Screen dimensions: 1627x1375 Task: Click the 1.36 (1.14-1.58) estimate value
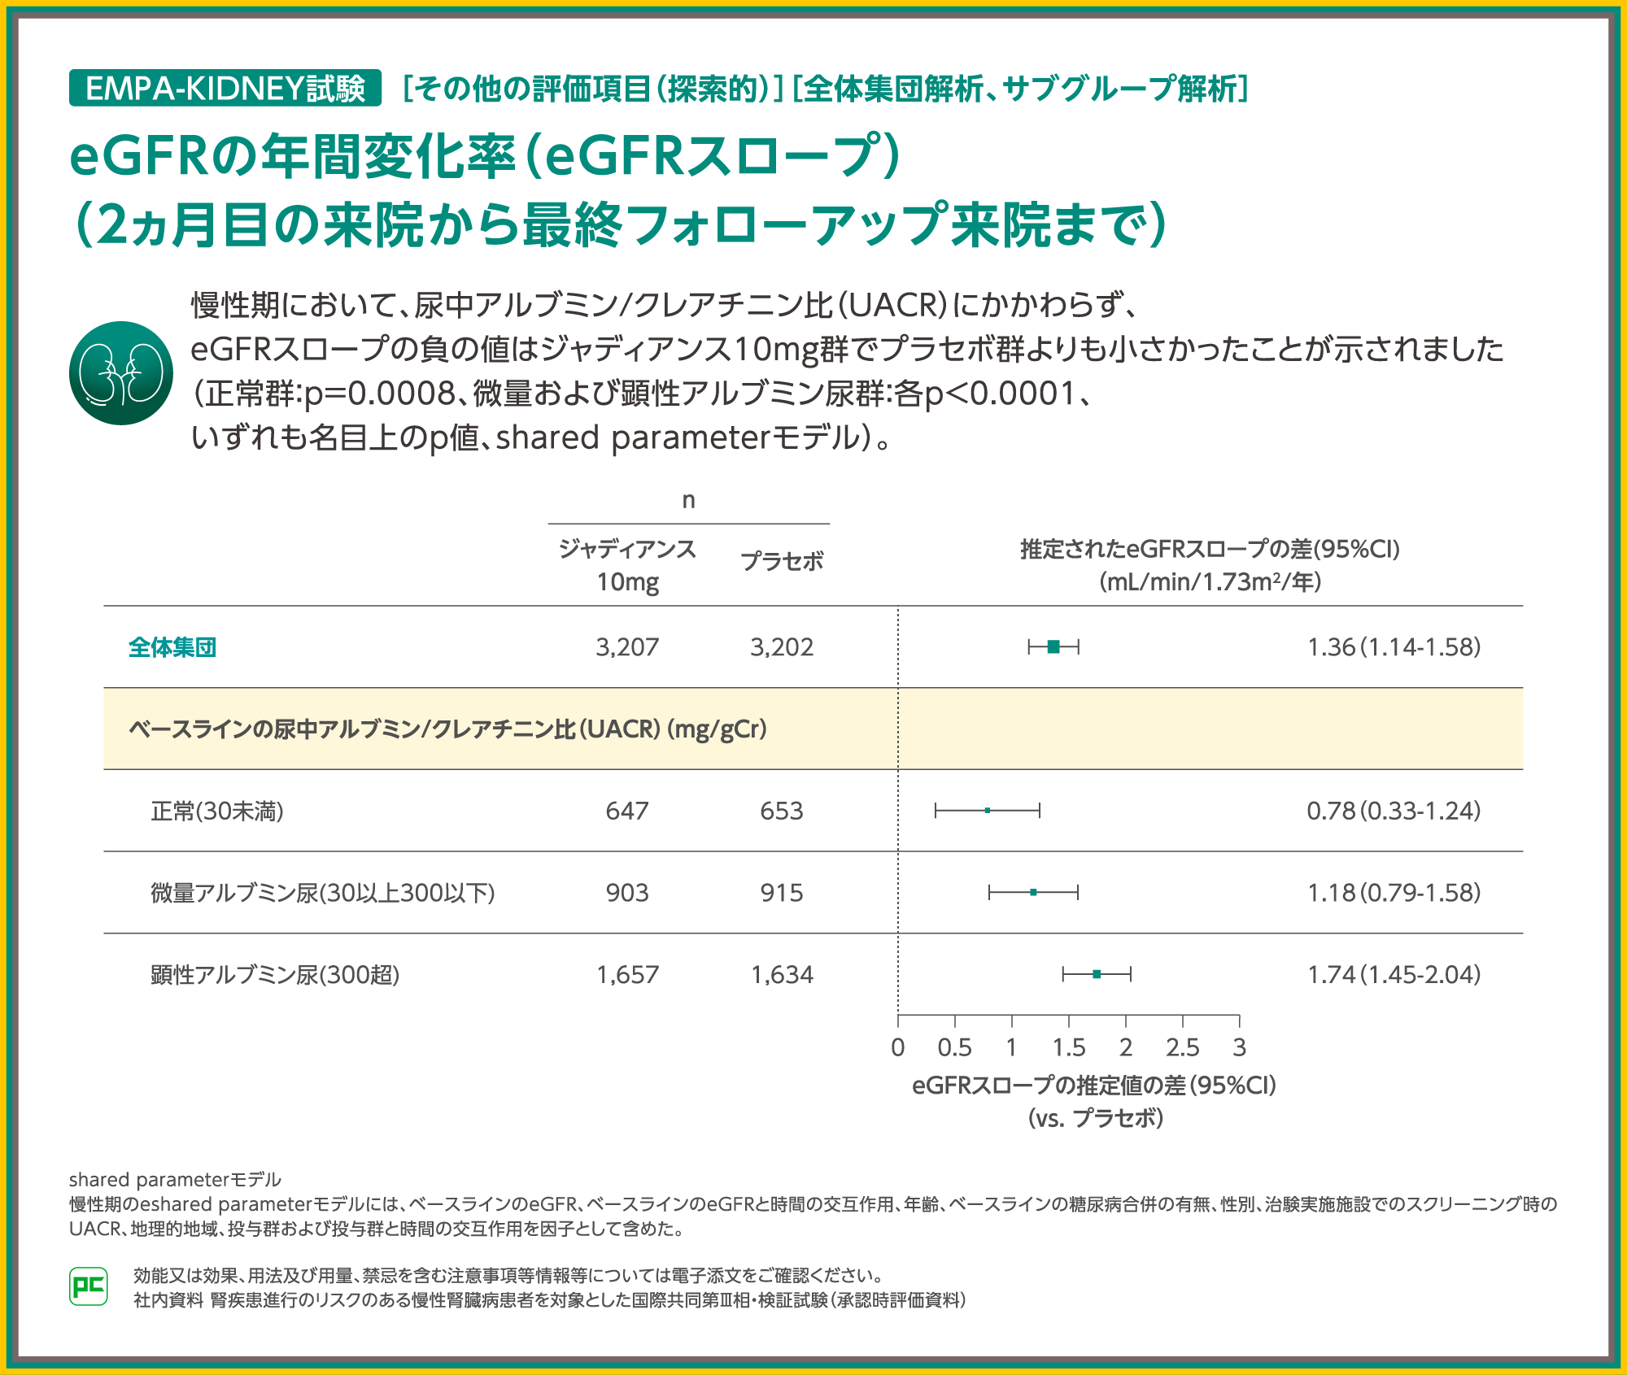[1394, 647]
